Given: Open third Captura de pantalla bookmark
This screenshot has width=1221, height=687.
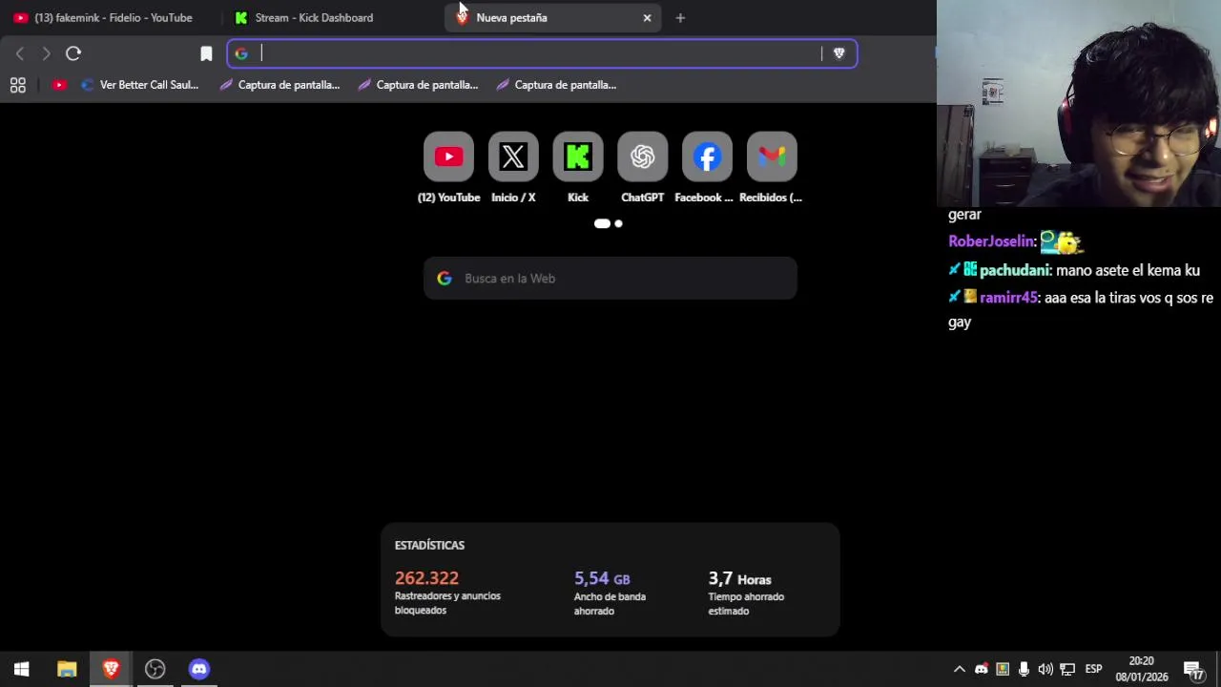Looking at the screenshot, I should (556, 85).
